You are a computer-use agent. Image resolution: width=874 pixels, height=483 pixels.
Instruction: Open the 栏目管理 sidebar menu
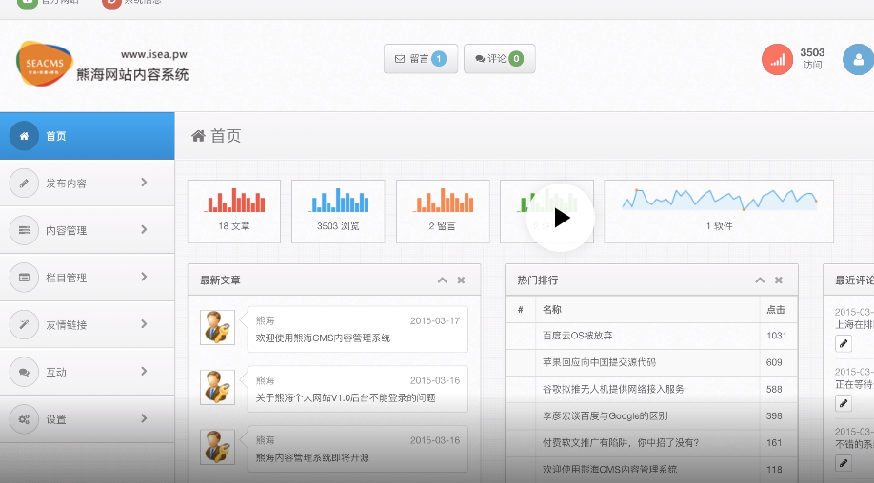pos(87,278)
